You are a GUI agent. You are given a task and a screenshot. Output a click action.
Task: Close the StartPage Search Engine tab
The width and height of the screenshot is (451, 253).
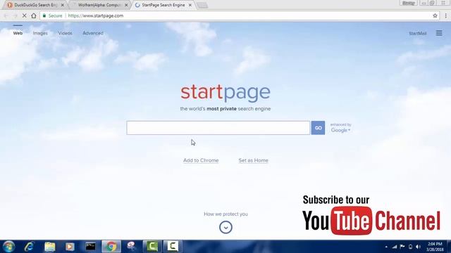[190, 5]
